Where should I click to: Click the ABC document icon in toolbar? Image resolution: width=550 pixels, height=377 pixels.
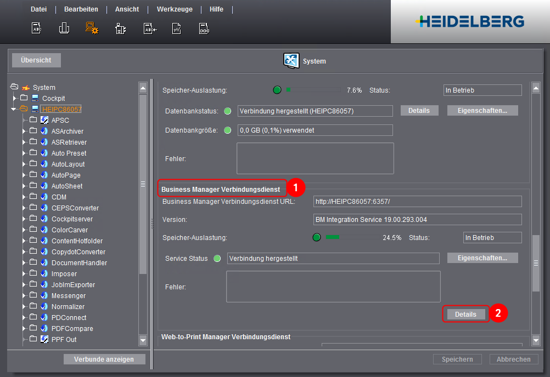point(36,28)
